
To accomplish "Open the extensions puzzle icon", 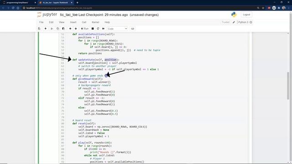I will pos(279,8).
